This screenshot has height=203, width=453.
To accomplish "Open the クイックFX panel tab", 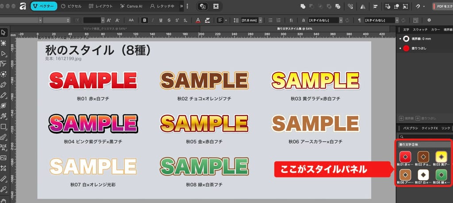I will (x=430, y=128).
